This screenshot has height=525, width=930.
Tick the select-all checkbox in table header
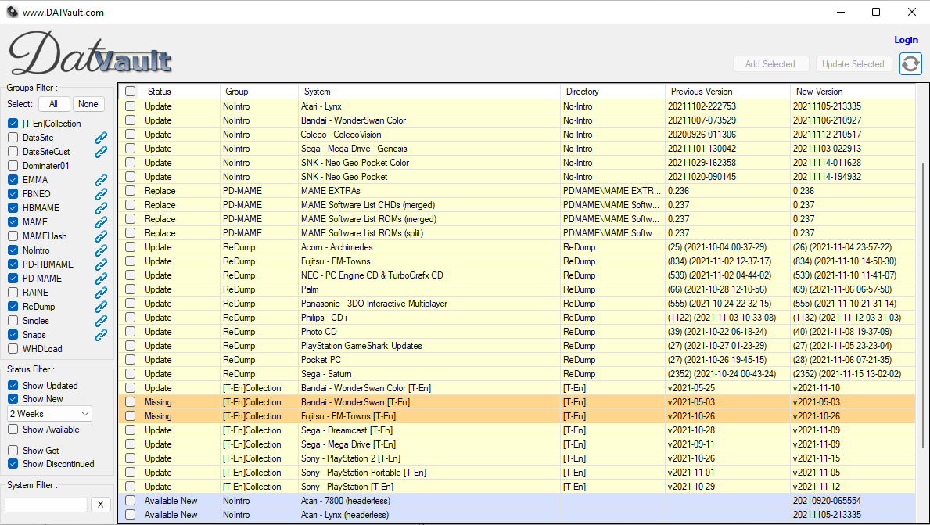pyautogui.click(x=131, y=92)
